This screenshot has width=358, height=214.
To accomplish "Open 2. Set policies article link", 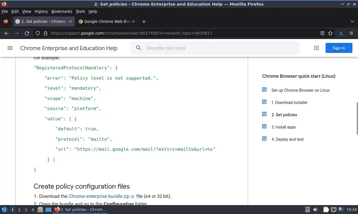I will coord(284,115).
